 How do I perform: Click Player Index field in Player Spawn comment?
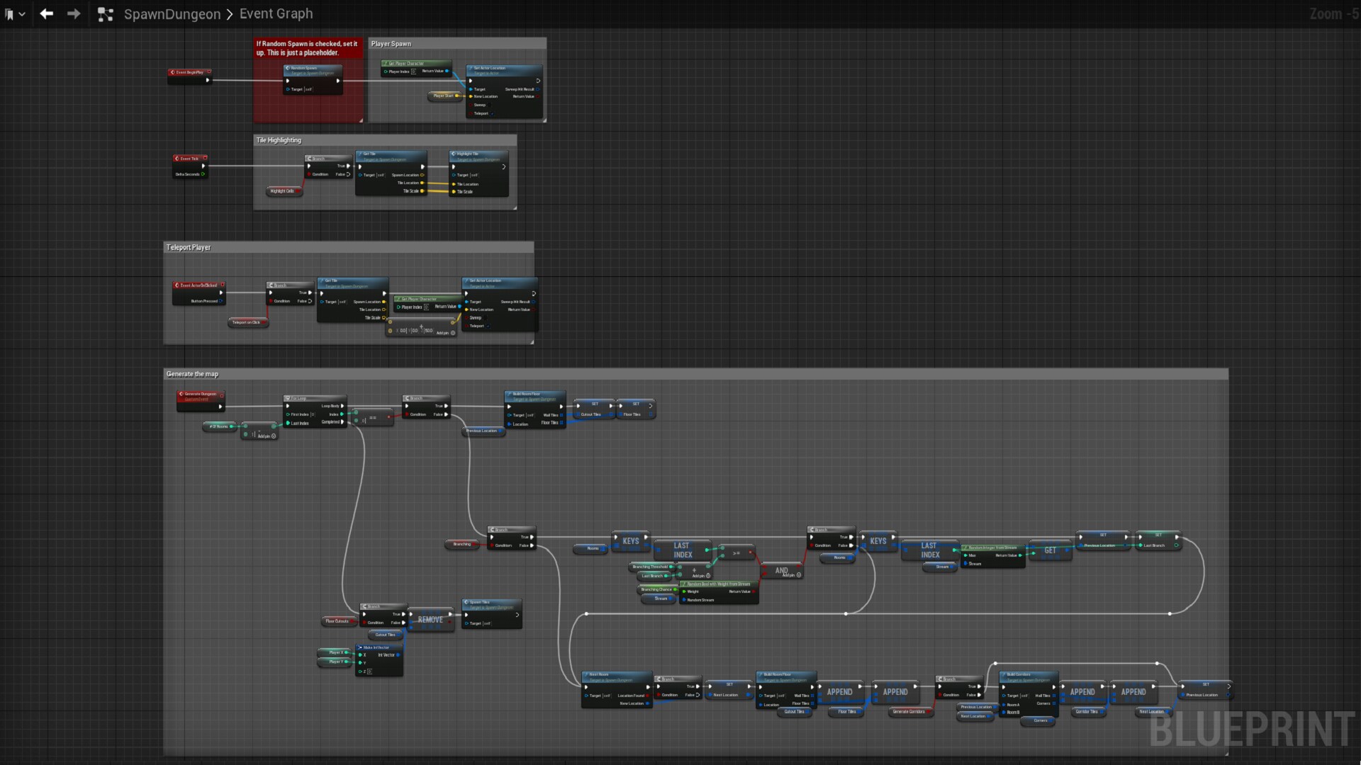[413, 72]
